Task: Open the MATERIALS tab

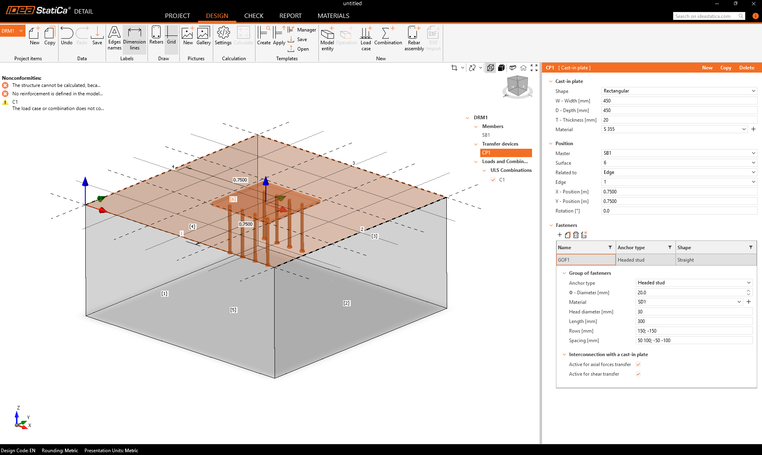Action: 333,16
